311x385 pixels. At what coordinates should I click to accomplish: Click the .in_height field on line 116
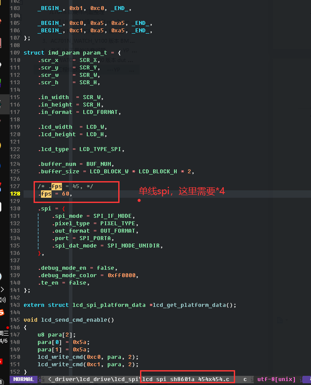pos(55,105)
